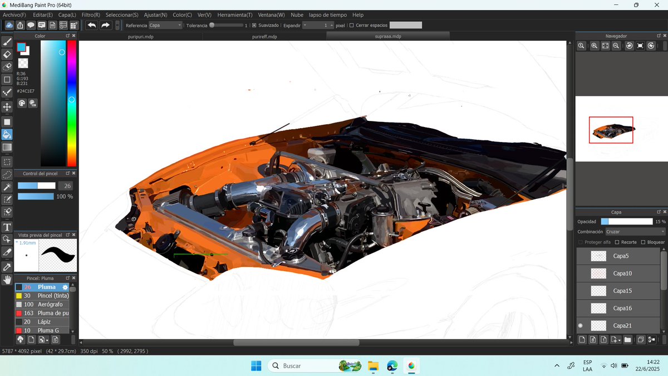Open the color palette icon in Color panel
Image resolution: width=668 pixels, height=376 pixels.
pyautogui.click(x=22, y=103)
